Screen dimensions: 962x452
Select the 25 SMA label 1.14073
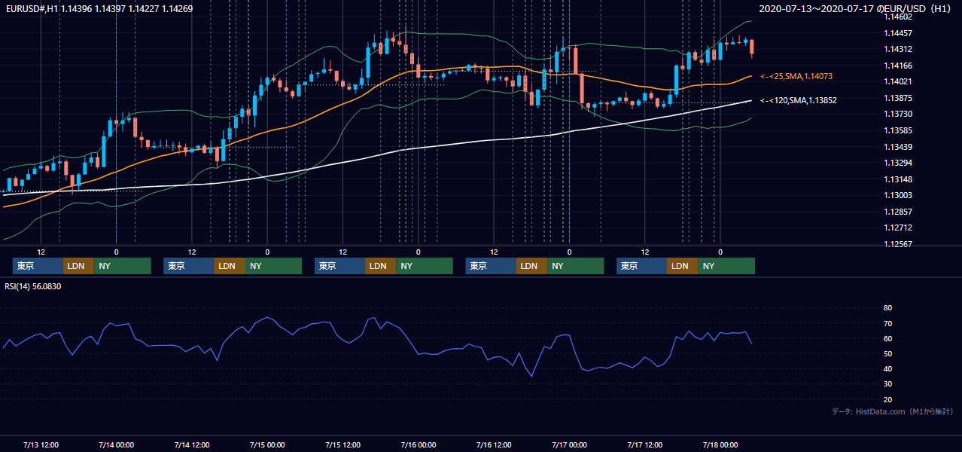[x=796, y=76]
